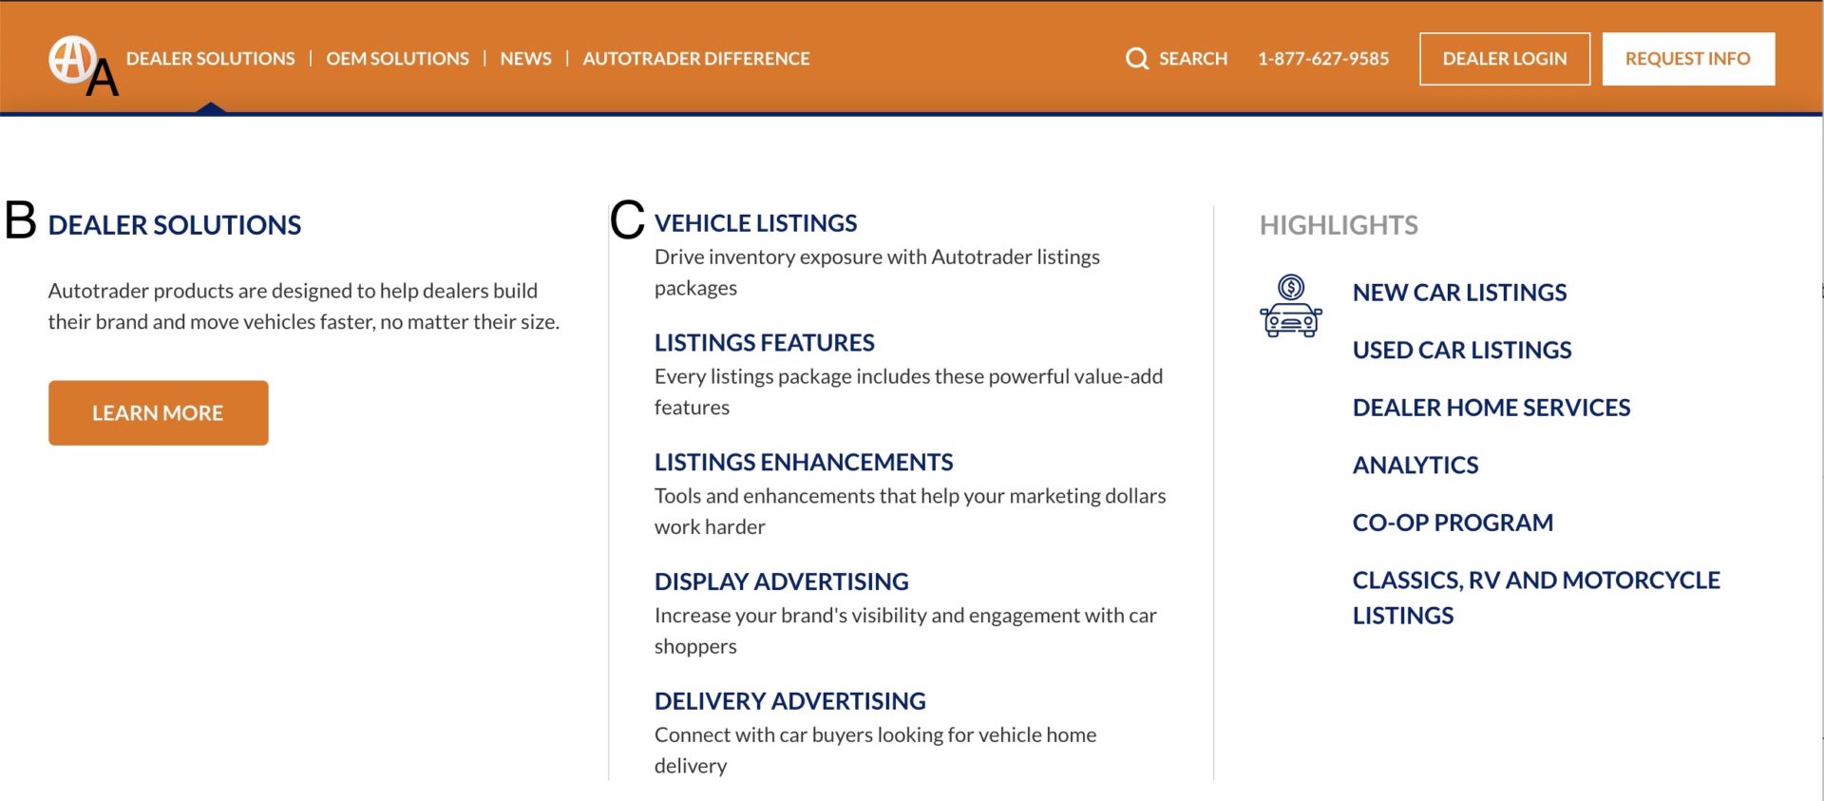Open the Listings Features link
The width and height of the screenshot is (1824, 801).
point(764,343)
